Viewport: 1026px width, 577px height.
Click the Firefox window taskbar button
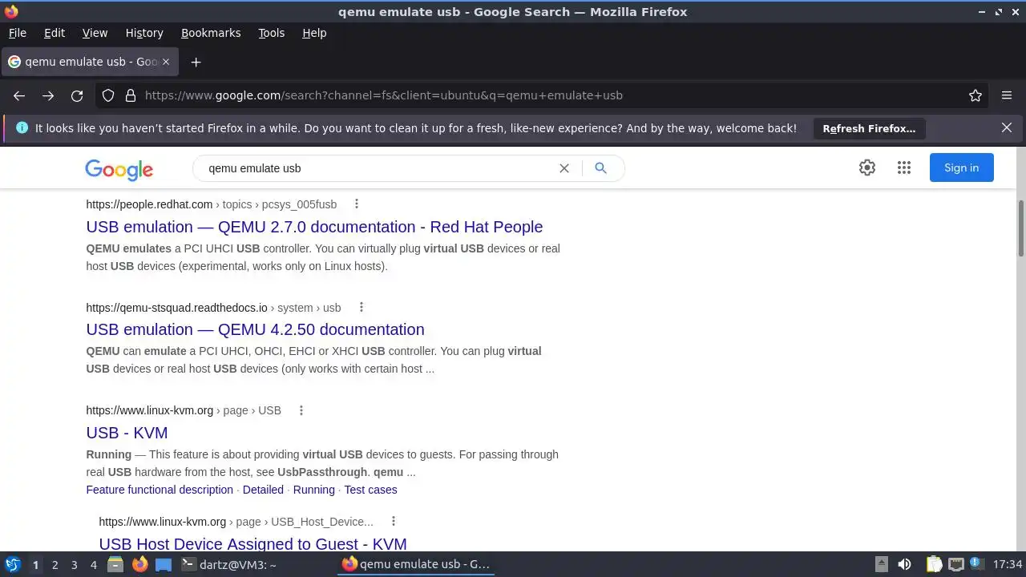point(416,564)
